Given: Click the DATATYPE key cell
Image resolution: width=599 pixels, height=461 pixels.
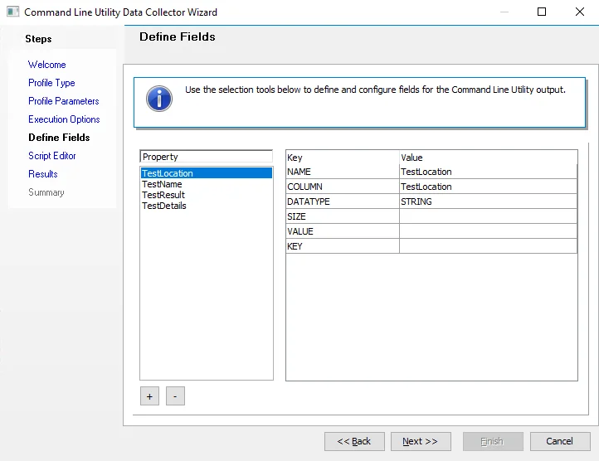Looking at the screenshot, I should point(343,201).
